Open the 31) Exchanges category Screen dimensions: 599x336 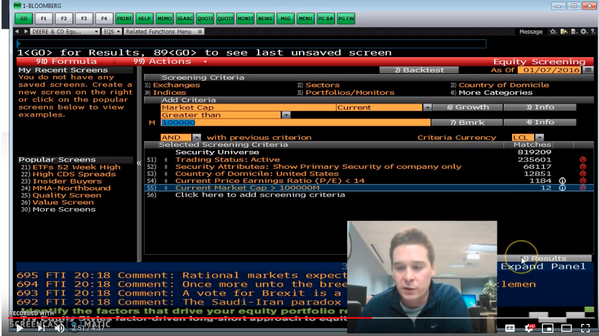172,85
